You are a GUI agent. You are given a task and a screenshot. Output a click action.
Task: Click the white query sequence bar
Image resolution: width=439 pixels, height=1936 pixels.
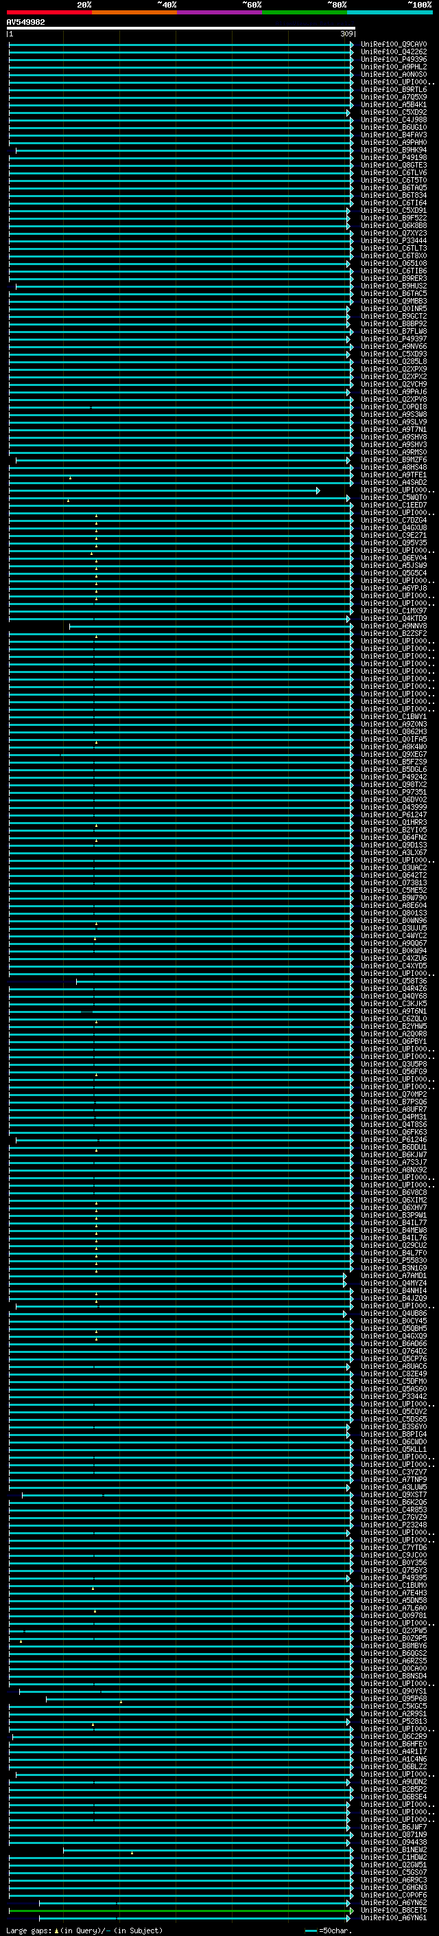[181, 27]
